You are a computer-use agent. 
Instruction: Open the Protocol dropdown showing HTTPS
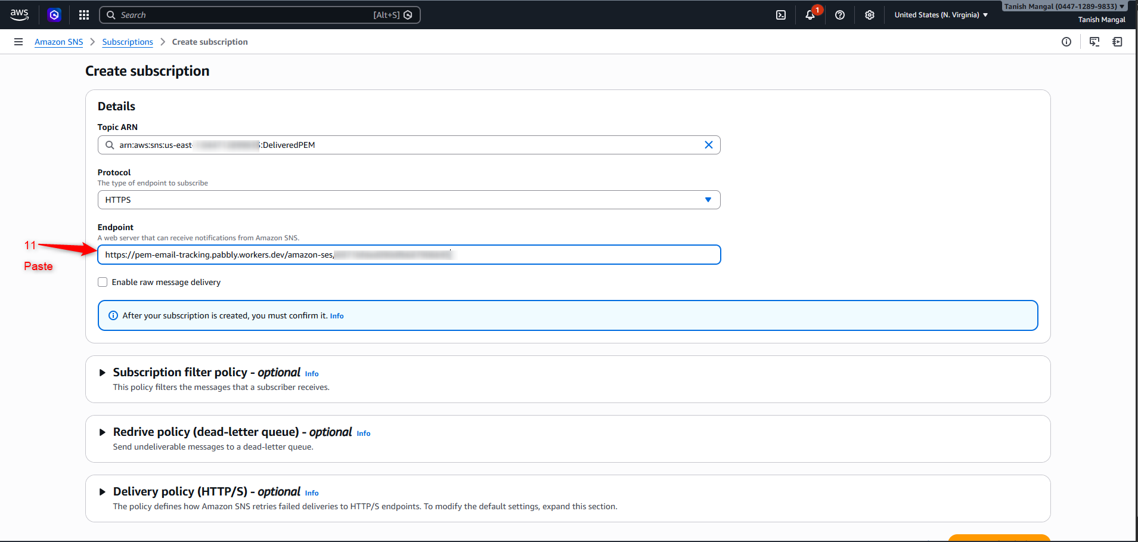(408, 200)
